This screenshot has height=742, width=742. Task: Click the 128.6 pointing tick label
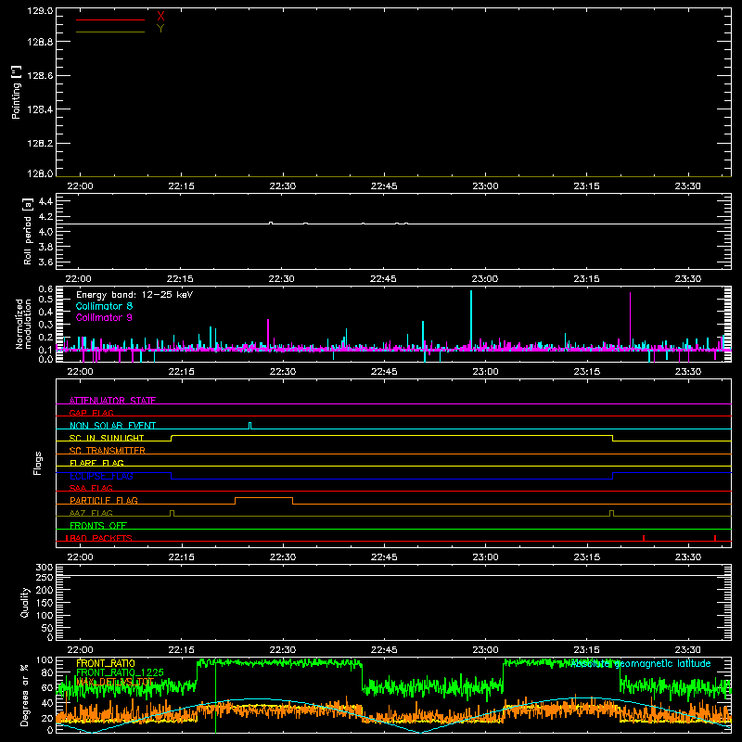[x=40, y=76]
